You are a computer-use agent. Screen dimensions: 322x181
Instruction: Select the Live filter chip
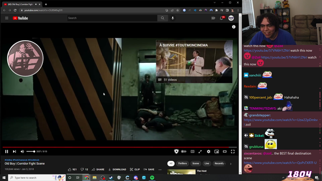[207, 163]
